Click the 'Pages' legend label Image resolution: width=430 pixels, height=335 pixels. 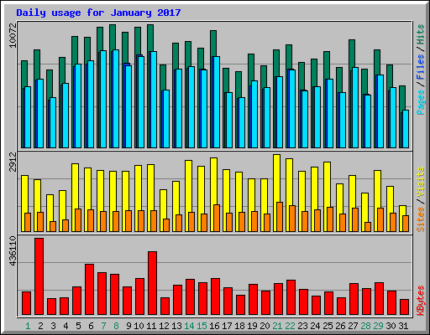(421, 102)
